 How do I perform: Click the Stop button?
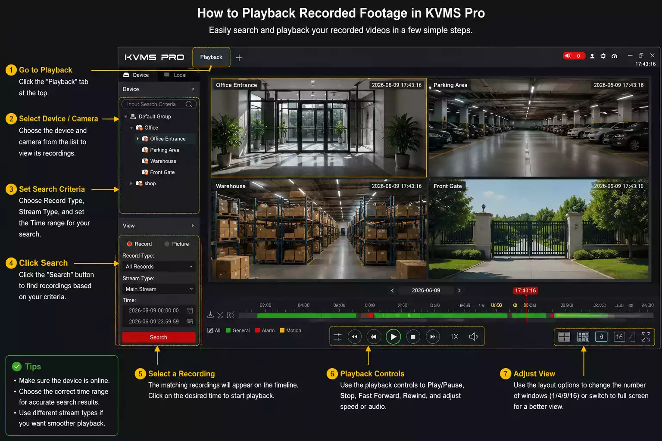point(413,337)
